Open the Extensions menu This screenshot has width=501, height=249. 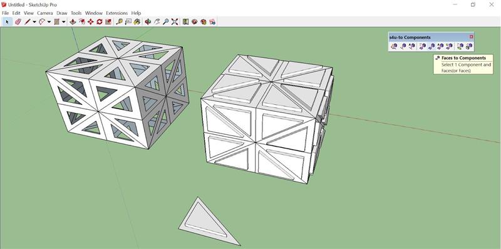click(117, 13)
